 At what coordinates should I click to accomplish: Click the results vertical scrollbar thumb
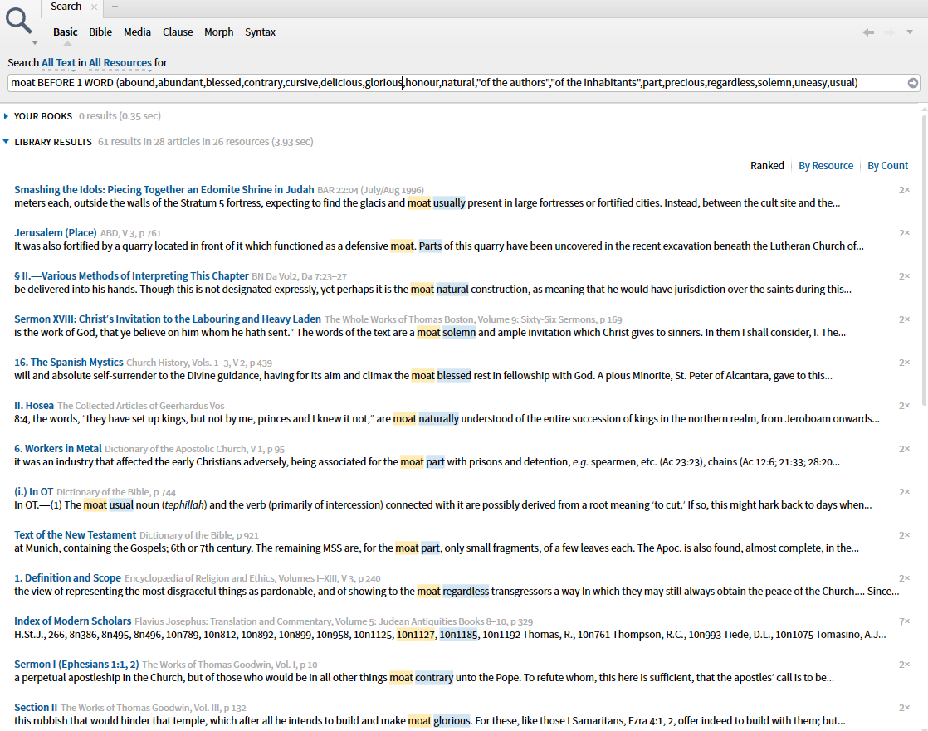(925, 261)
